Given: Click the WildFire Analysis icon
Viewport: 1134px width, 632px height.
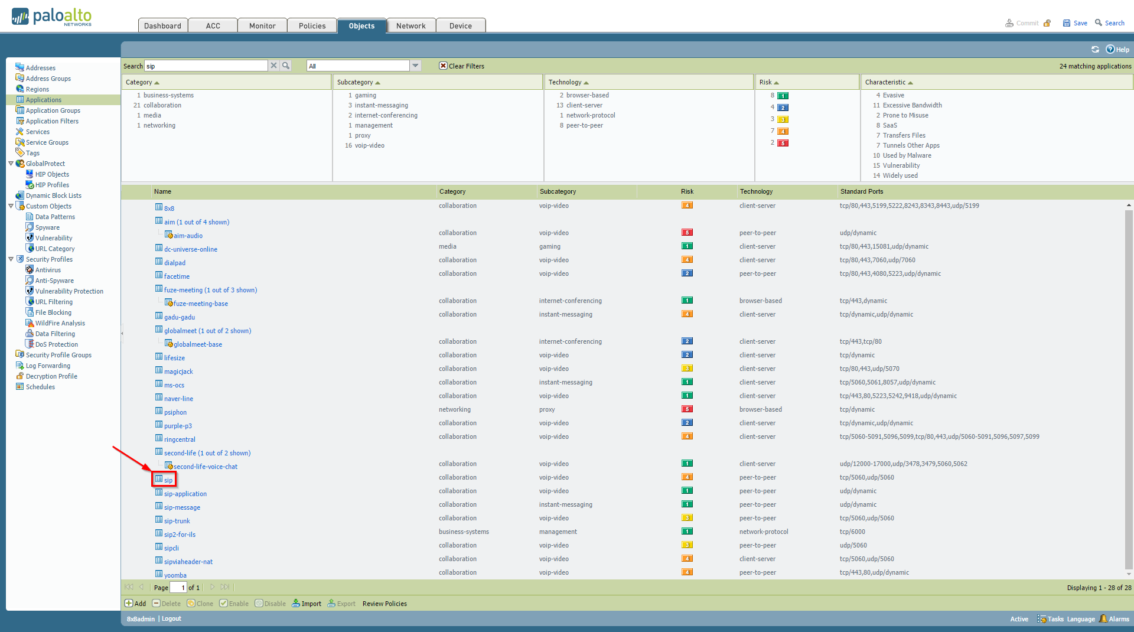Looking at the screenshot, I should 30,322.
